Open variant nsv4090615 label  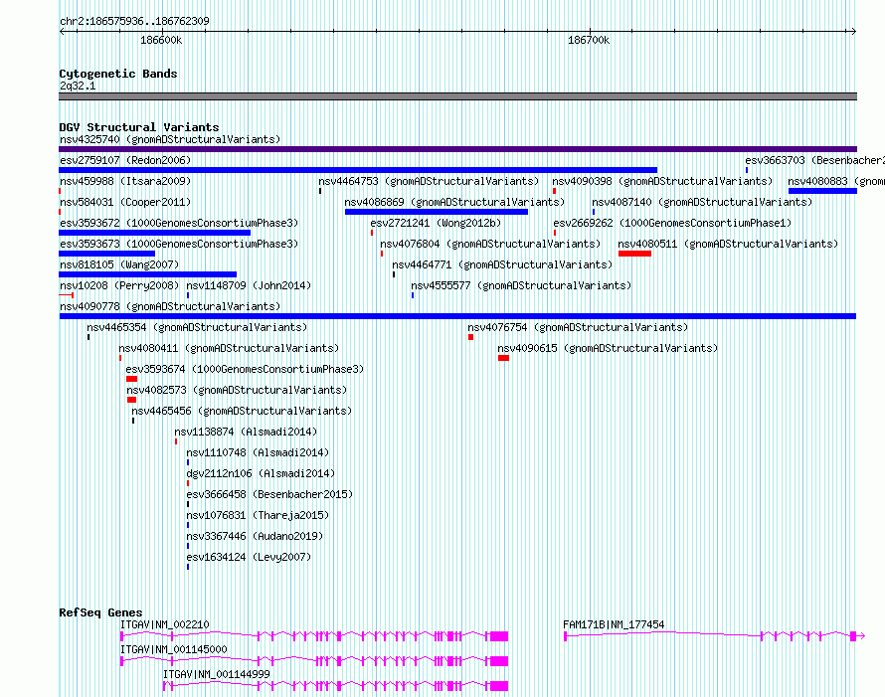608,348
